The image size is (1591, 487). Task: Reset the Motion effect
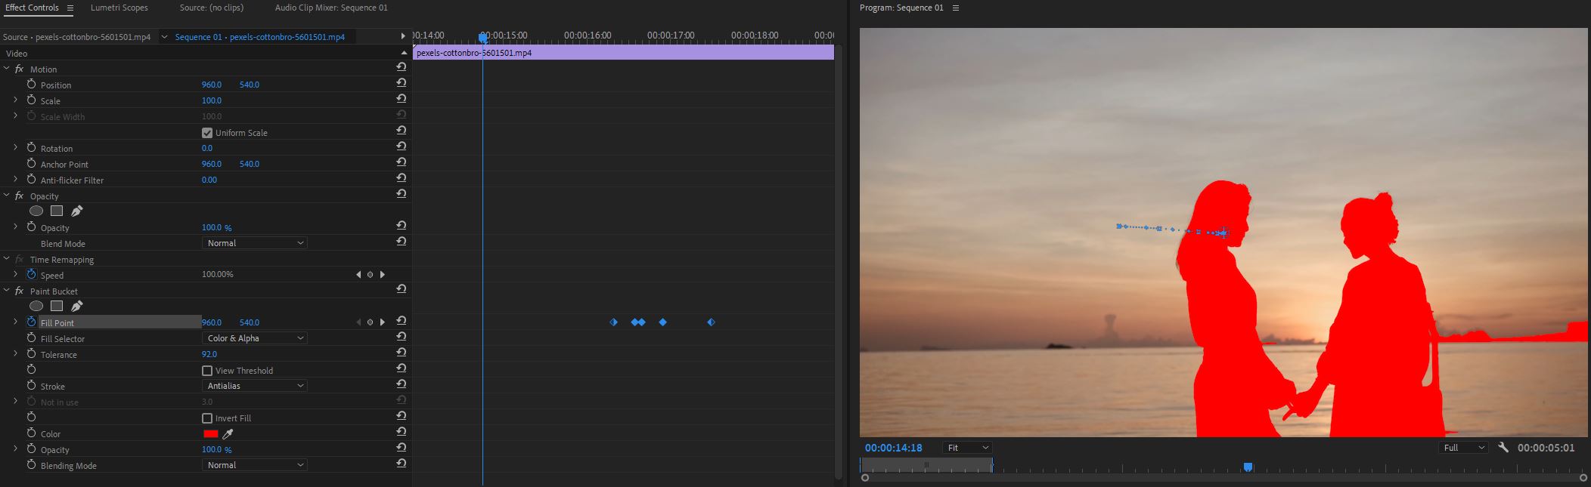click(x=401, y=68)
